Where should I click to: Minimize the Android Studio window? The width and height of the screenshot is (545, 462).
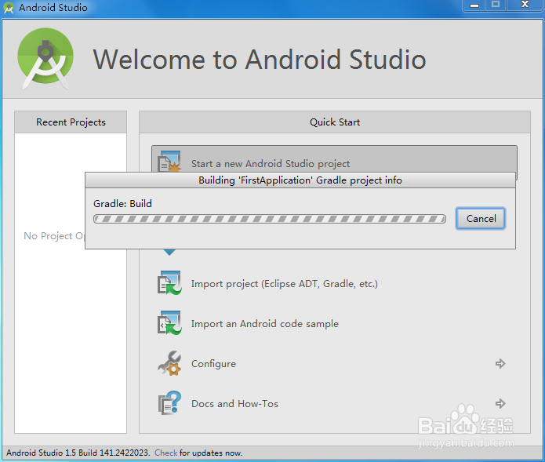click(x=474, y=5)
